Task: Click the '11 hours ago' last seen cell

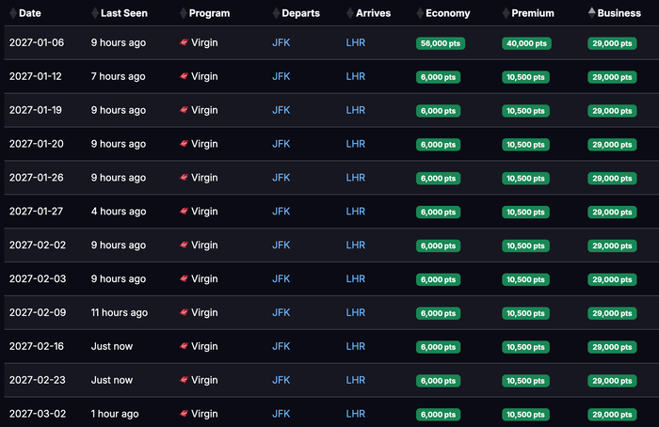Action: coord(120,312)
